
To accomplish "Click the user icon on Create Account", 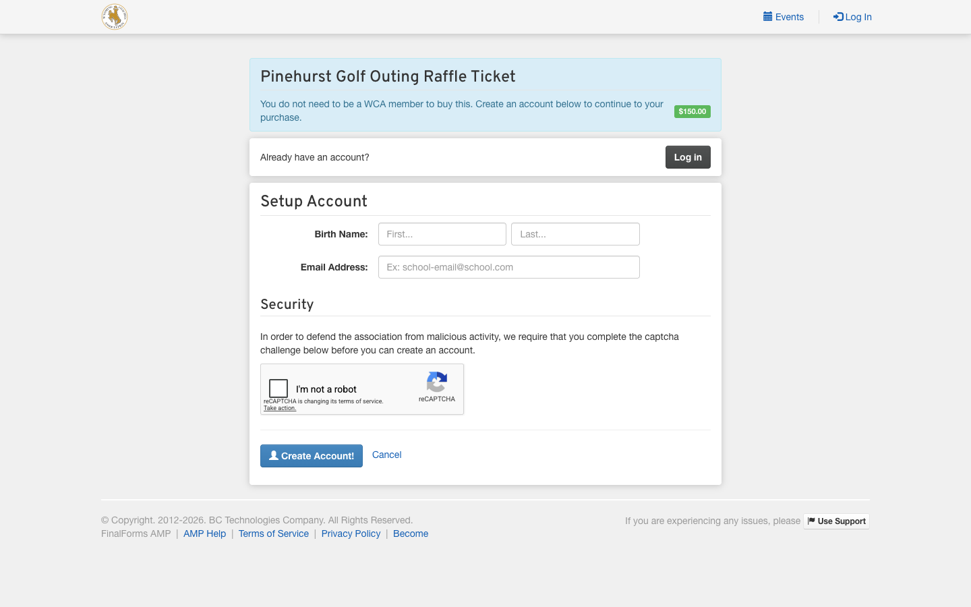I will coord(274,456).
